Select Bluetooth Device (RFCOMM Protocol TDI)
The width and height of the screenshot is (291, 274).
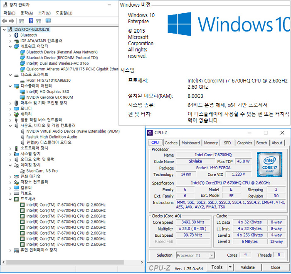62,58
